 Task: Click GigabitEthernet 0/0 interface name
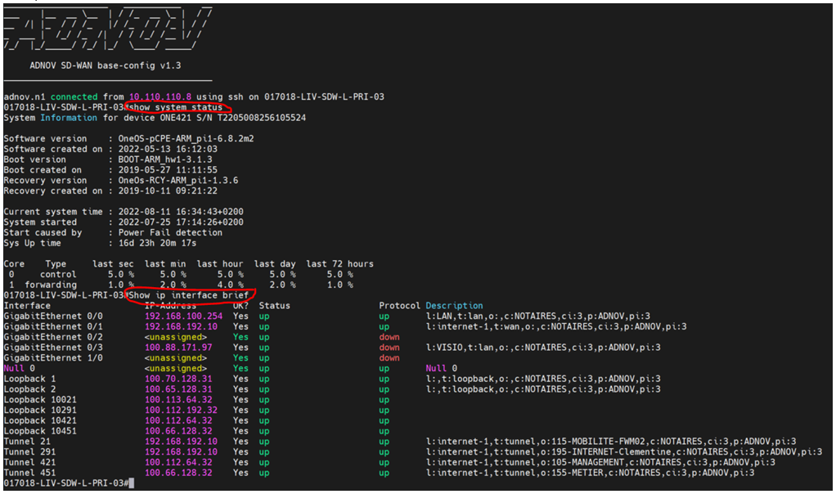(x=53, y=316)
